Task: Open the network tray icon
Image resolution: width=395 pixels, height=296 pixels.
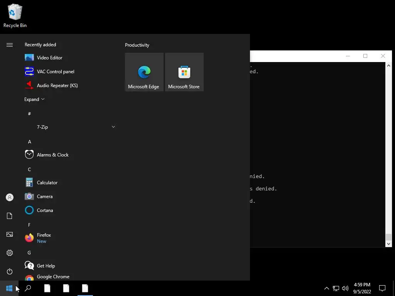Action: coord(336,288)
